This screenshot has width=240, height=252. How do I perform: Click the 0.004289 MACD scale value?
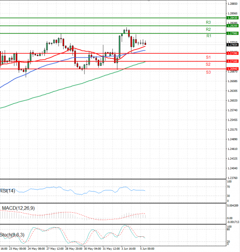(233, 206)
